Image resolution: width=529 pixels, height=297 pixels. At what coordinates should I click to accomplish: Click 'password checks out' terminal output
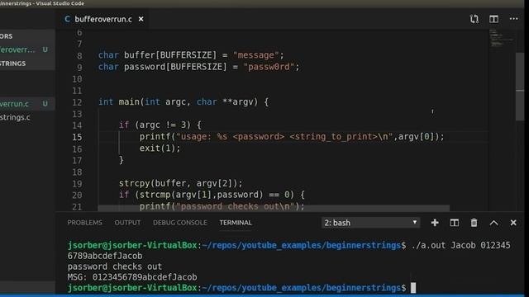(114, 266)
